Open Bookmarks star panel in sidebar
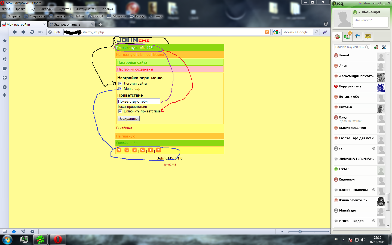The height and width of the screenshot is (245, 392). [5, 41]
